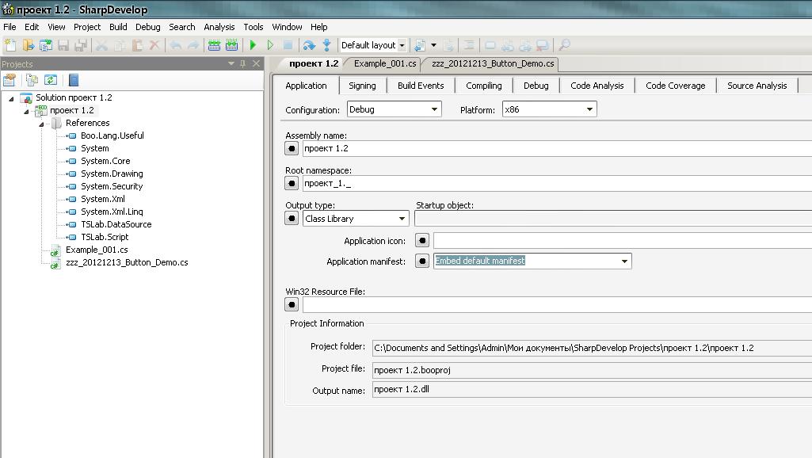Run the project with green play icon

(x=254, y=46)
